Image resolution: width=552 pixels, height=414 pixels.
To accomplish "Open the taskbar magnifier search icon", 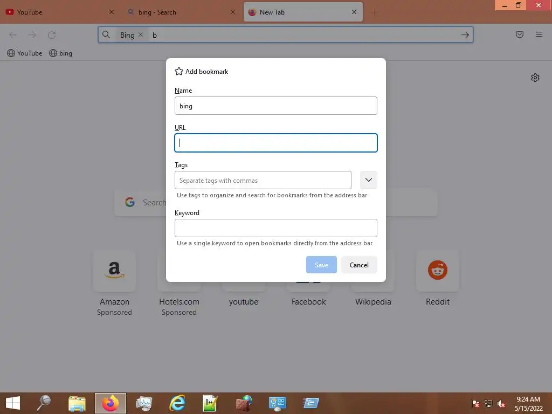I will tap(44, 403).
